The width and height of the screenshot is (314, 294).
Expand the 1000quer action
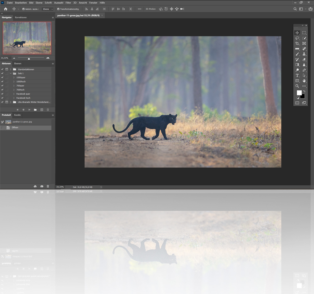coord(14,77)
